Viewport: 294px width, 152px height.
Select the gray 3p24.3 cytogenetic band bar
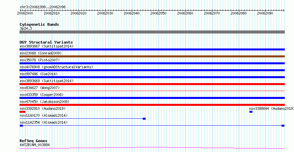click(x=152, y=32)
